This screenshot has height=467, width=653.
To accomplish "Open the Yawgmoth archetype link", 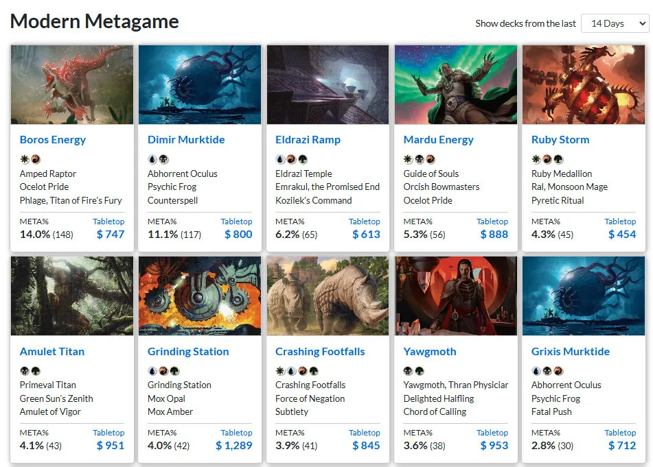I will (430, 351).
